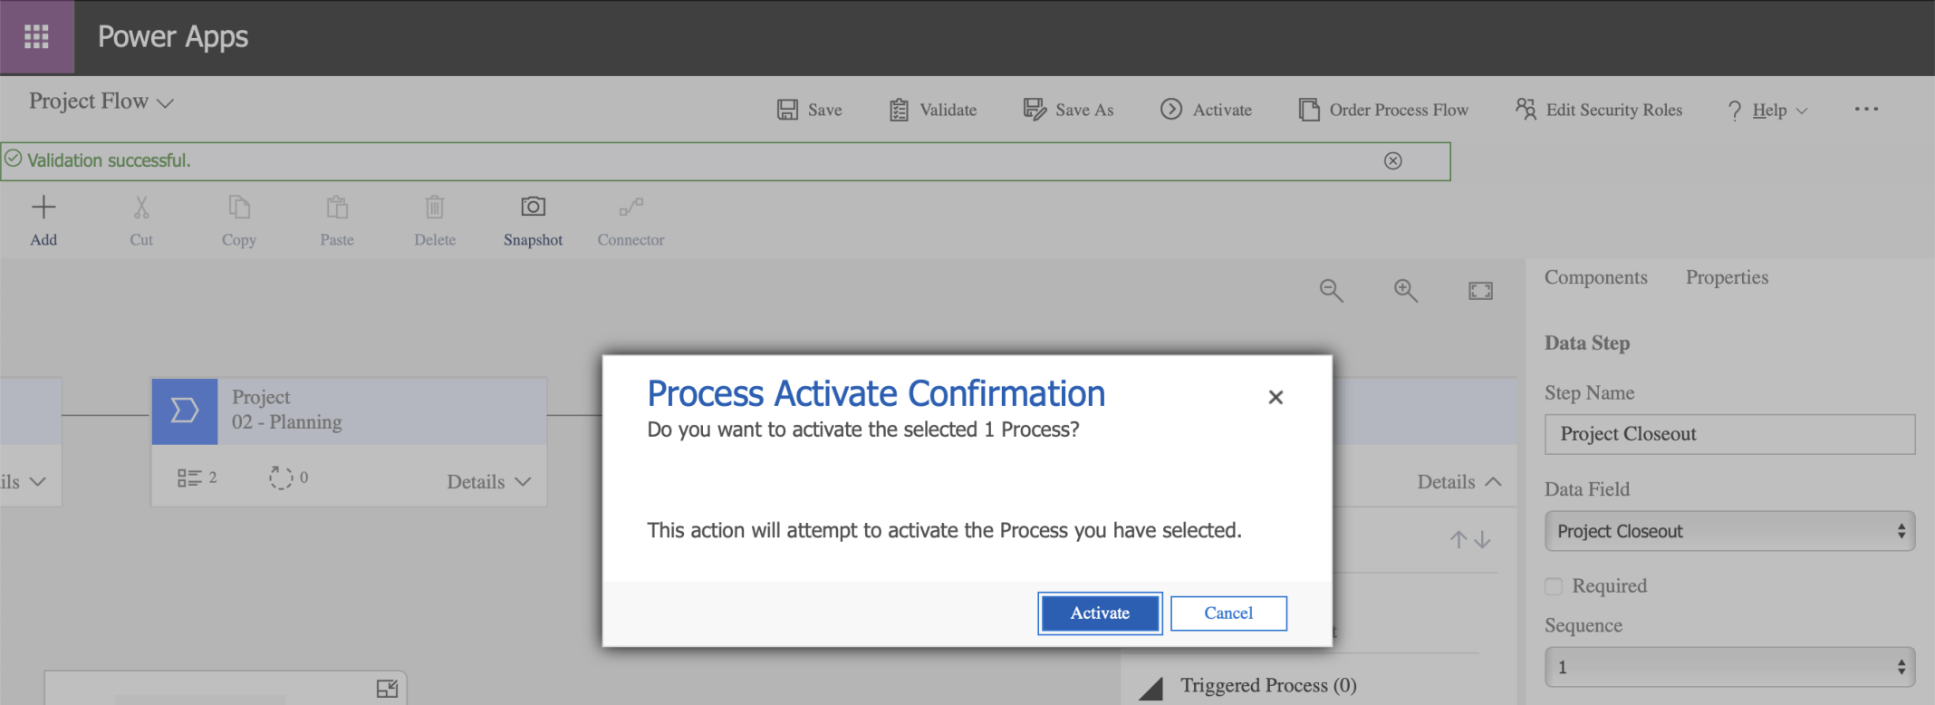Toggle the Required checkbox
The height and width of the screenshot is (705, 1935).
tap(1554, 586)
